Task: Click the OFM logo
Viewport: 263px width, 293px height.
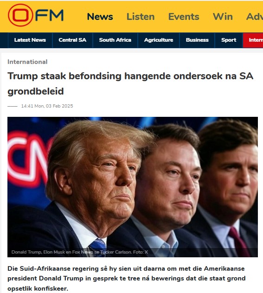Action: [x=36, y=15]
